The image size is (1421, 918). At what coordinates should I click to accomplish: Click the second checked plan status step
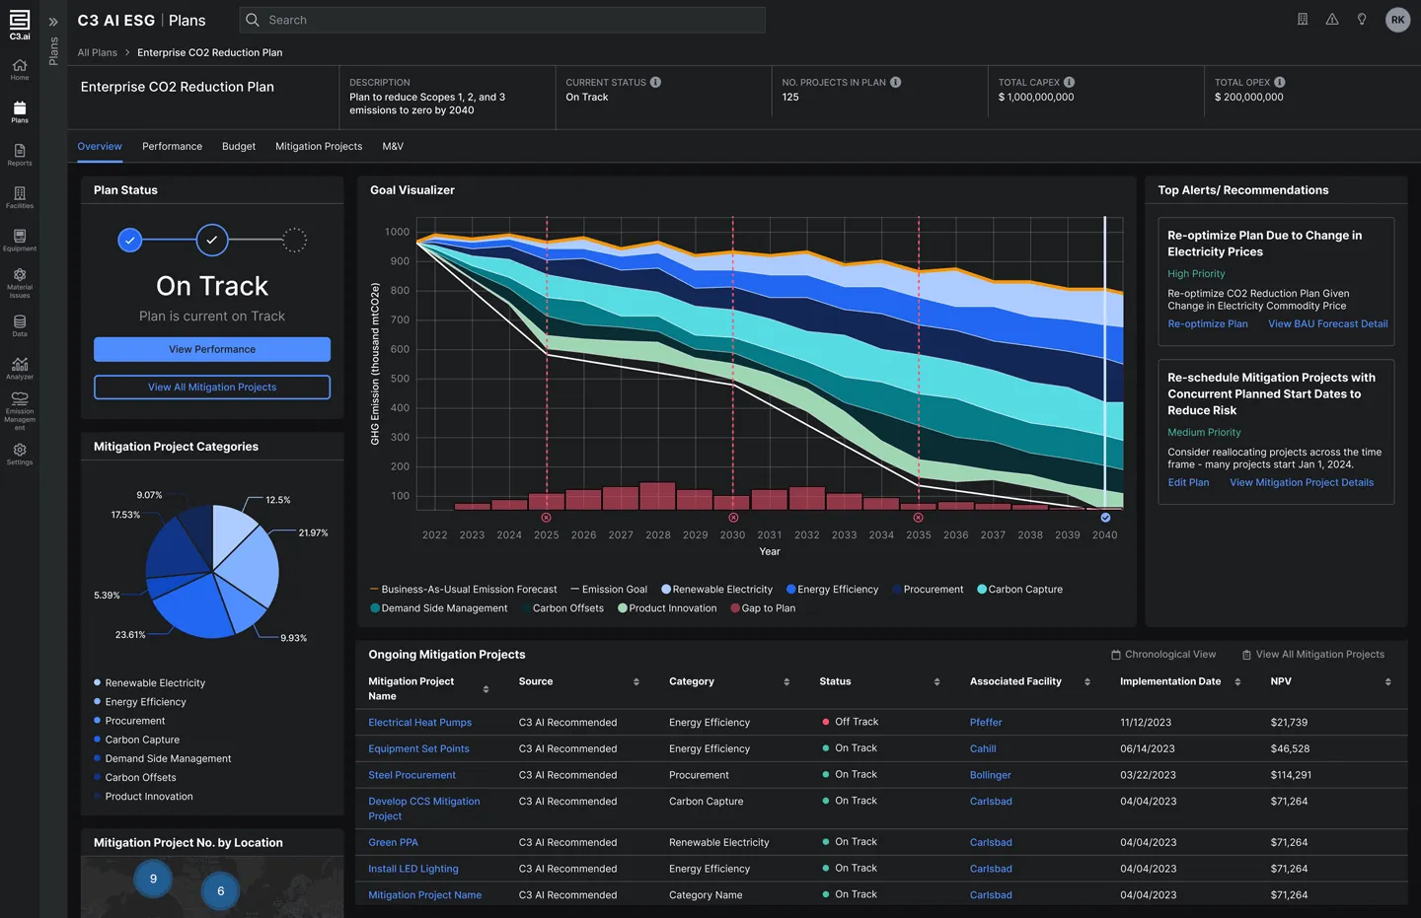coord(212,240)
